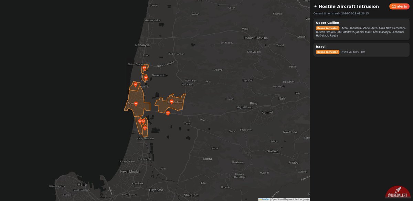Click the Hebrew locations text in Israel card

353,52
